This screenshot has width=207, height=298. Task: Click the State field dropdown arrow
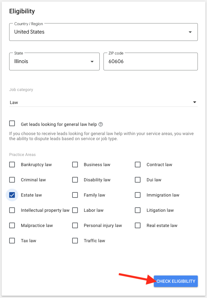(92, 62)
